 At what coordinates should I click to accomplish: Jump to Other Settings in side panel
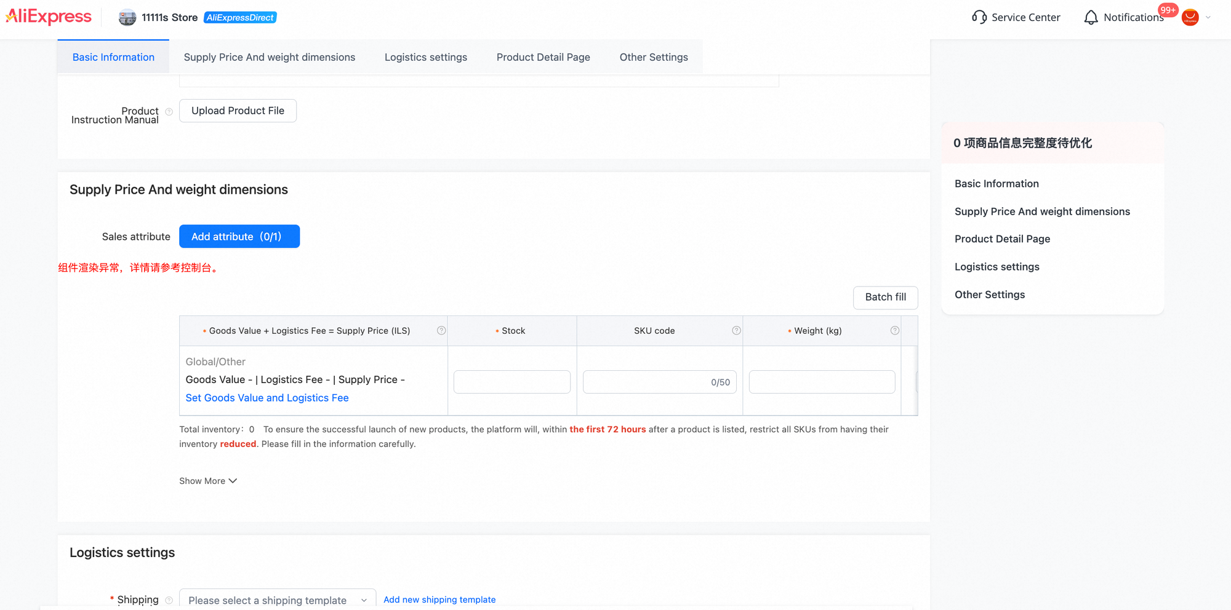(x=990, y=295)
